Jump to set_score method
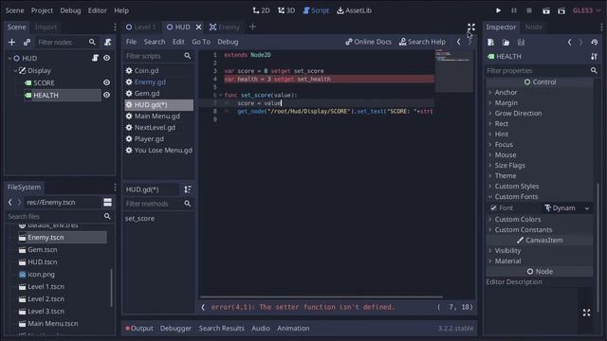The height and width of the screenshot is (341, 607). click(x=139, y=219)
